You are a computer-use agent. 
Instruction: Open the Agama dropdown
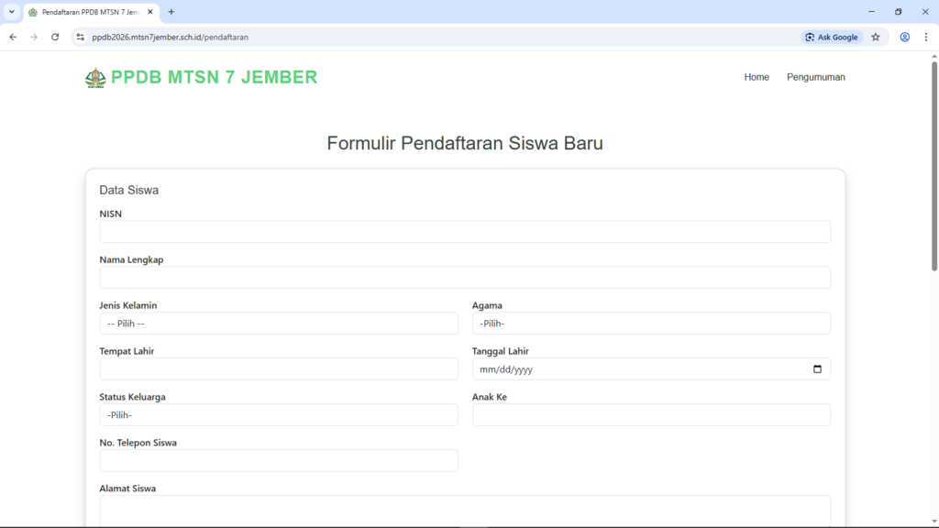point(651,324)
